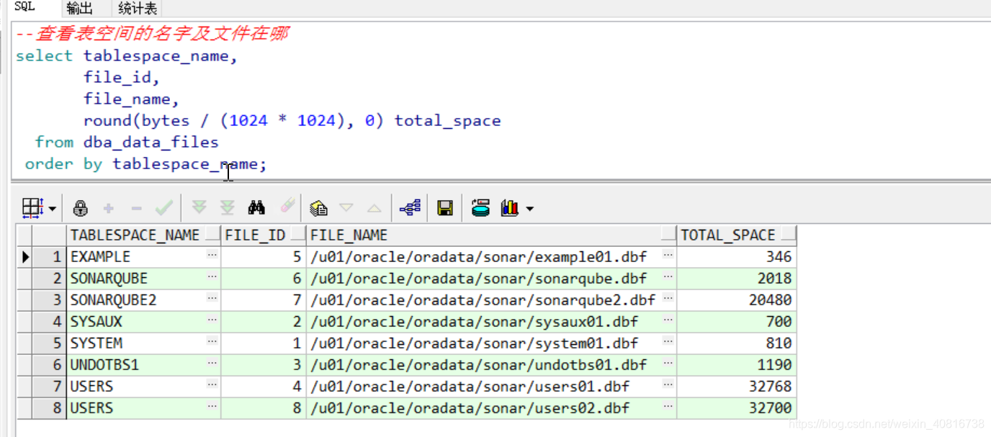Click the TABLESPACE_NAME header sort button
This screenshot has width=991, height=437.
point(212,235)
